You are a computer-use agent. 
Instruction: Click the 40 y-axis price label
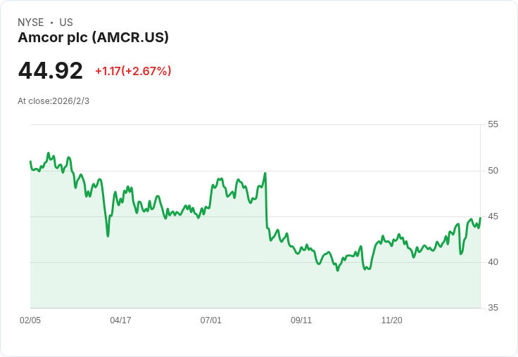coord(493,262)
